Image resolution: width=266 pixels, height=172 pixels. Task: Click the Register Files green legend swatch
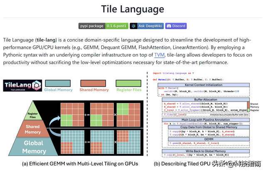(x=128, y=83)
